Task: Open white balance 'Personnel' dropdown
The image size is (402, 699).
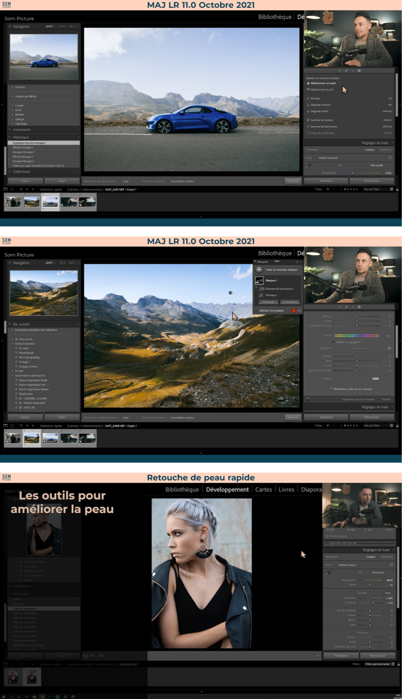Action: click(380, 573)
